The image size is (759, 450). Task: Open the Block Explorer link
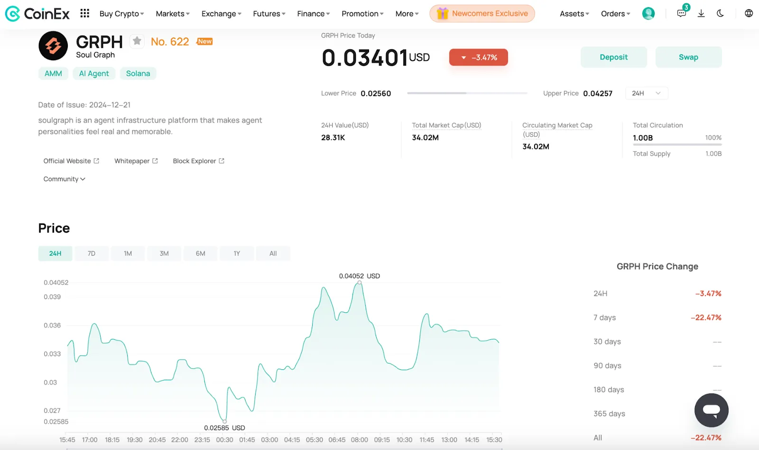[198, 161]
